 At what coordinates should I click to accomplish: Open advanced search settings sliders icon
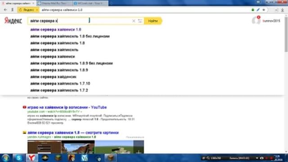pos(140,21)
